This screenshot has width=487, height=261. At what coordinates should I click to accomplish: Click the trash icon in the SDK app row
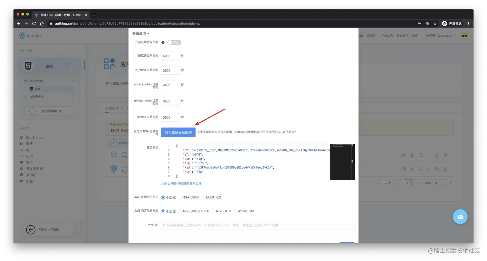click(445, 169)
